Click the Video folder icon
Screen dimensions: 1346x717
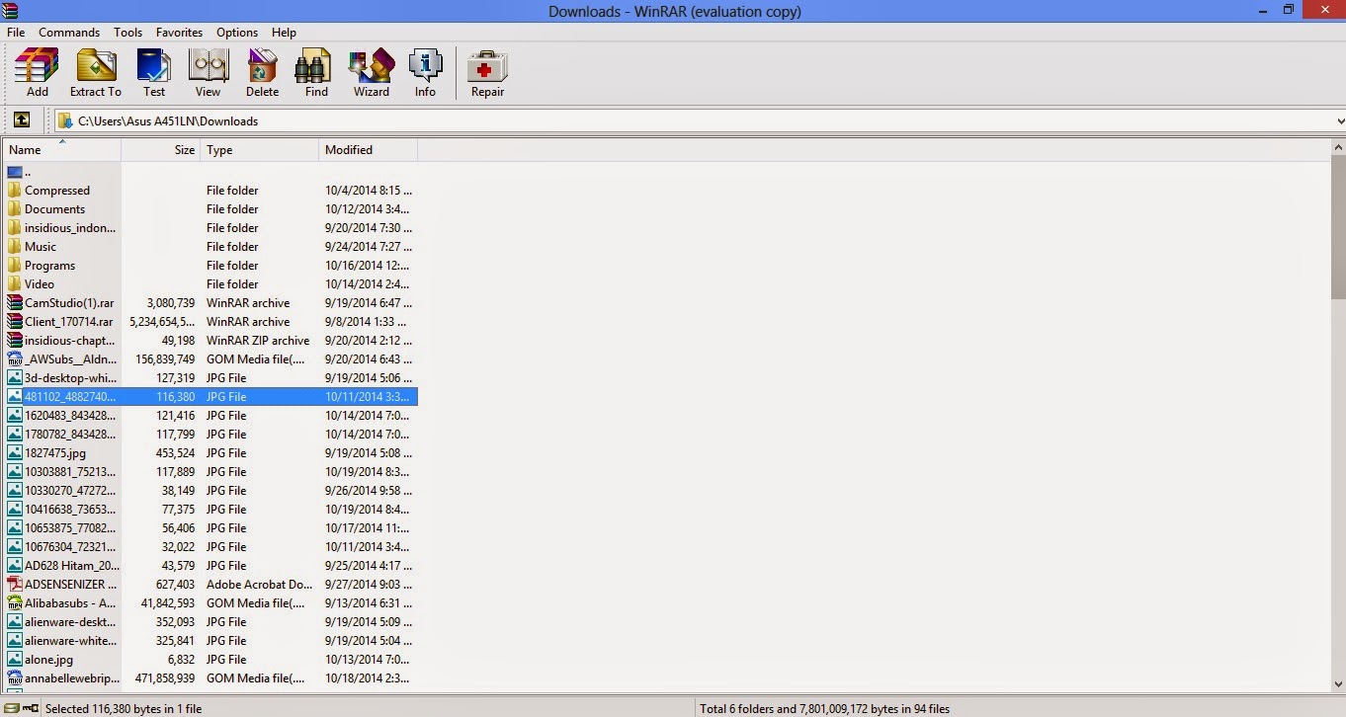(14, 284)
